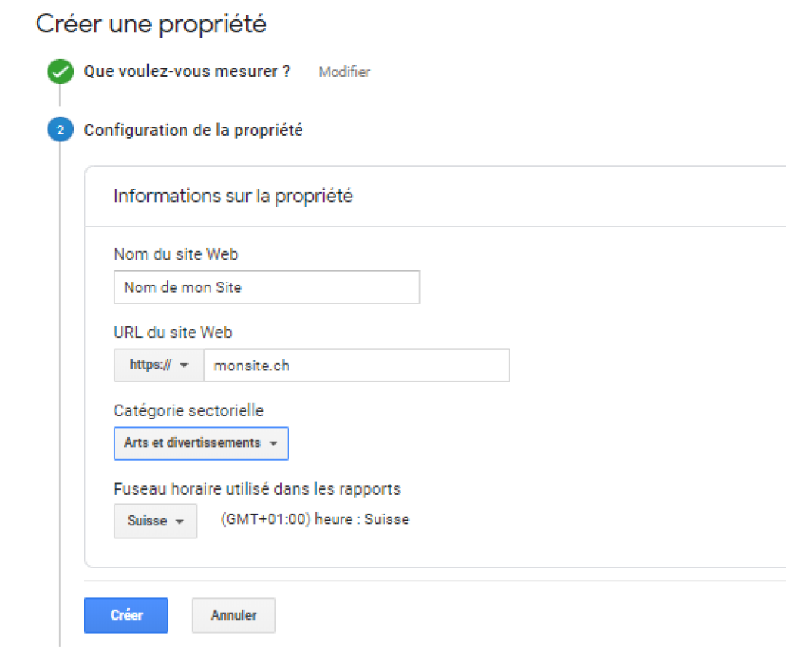786x662 pixels.
Task: Open the Suisse time zone country dropdown
Action: pos(155,521)
